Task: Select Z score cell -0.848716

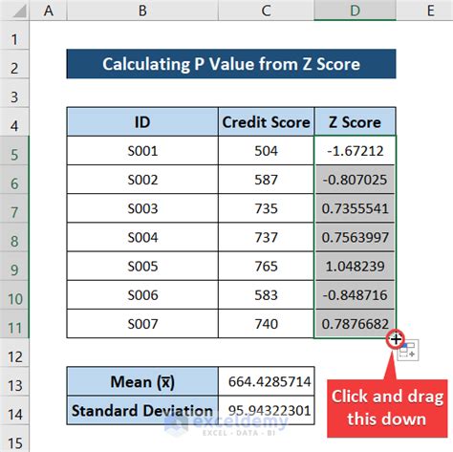Action: point(355,295)
